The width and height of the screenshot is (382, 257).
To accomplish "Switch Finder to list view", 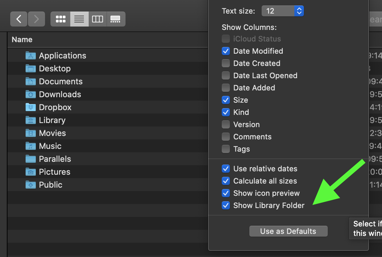I will [79, 19].
